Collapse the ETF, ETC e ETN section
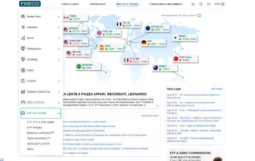The height and width of the screenshot is (161, 255). click(x=59, y=113)
